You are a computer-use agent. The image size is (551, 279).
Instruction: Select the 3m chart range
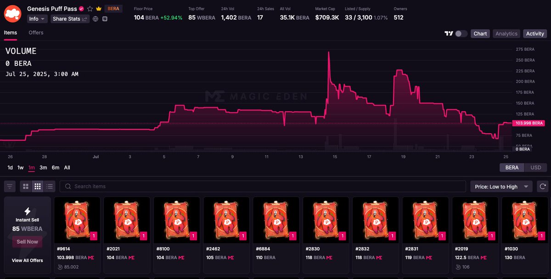pyautogui.click(x=43, y=168)
